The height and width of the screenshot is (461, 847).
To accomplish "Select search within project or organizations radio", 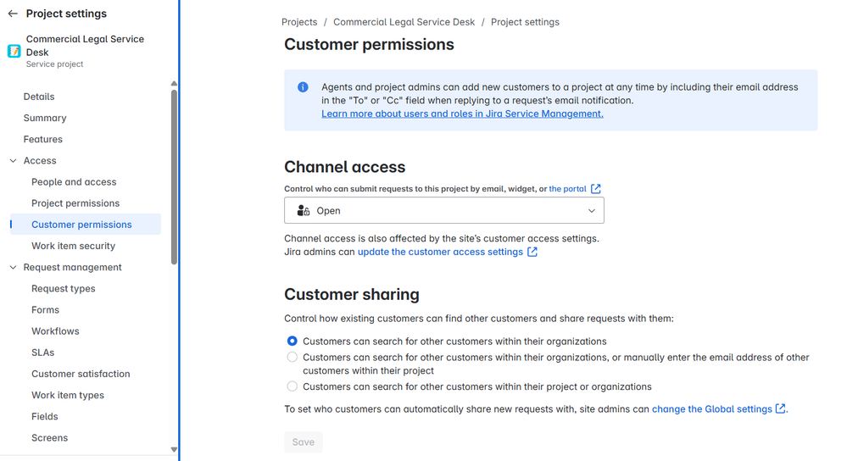I will tap(293, 386).
